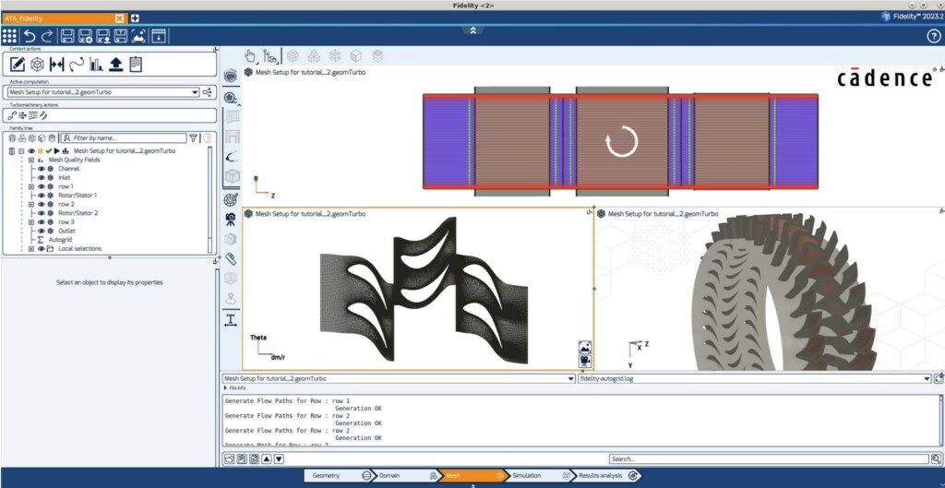The height and width of the screenshot is (488, 945).
Task: Click the upload arrow context action
Action: [x=116, y=64]
